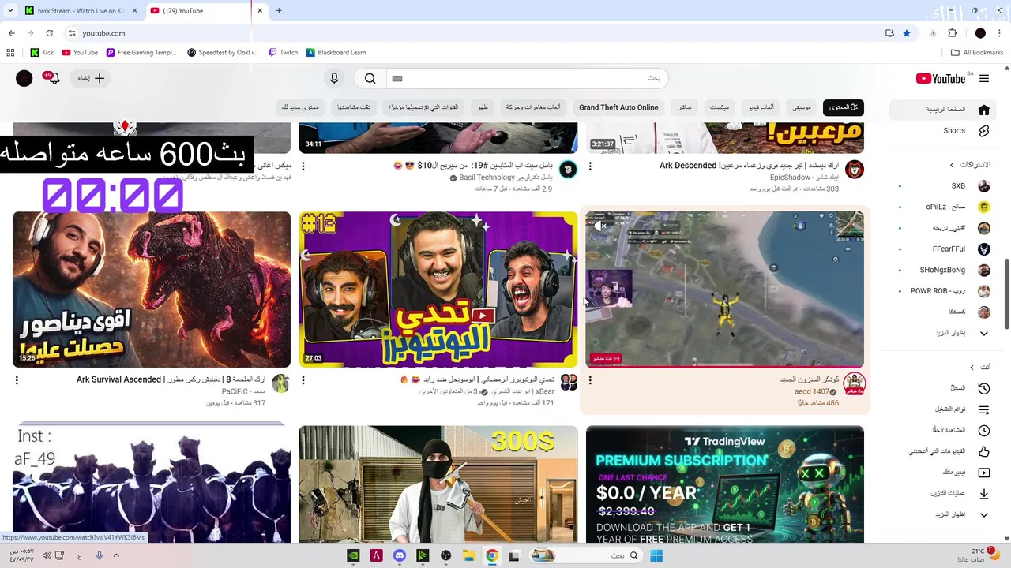Image resolution: width=1011 pixels, height=568 pixels.
Task: Open options menu for YouTubers challenge video
Action: pyautogui.click(x=303, y=380)
